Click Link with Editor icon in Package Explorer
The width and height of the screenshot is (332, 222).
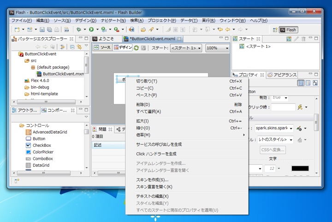click(79, 47)
